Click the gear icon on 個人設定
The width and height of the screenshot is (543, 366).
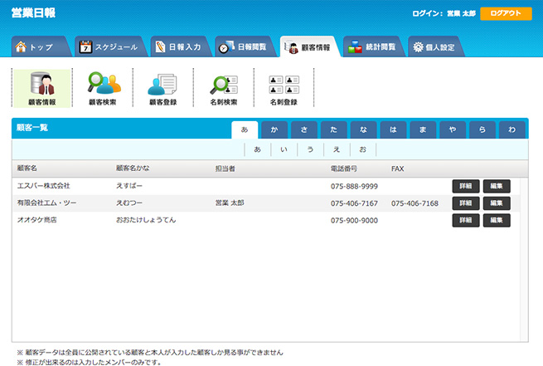[418, 47]
